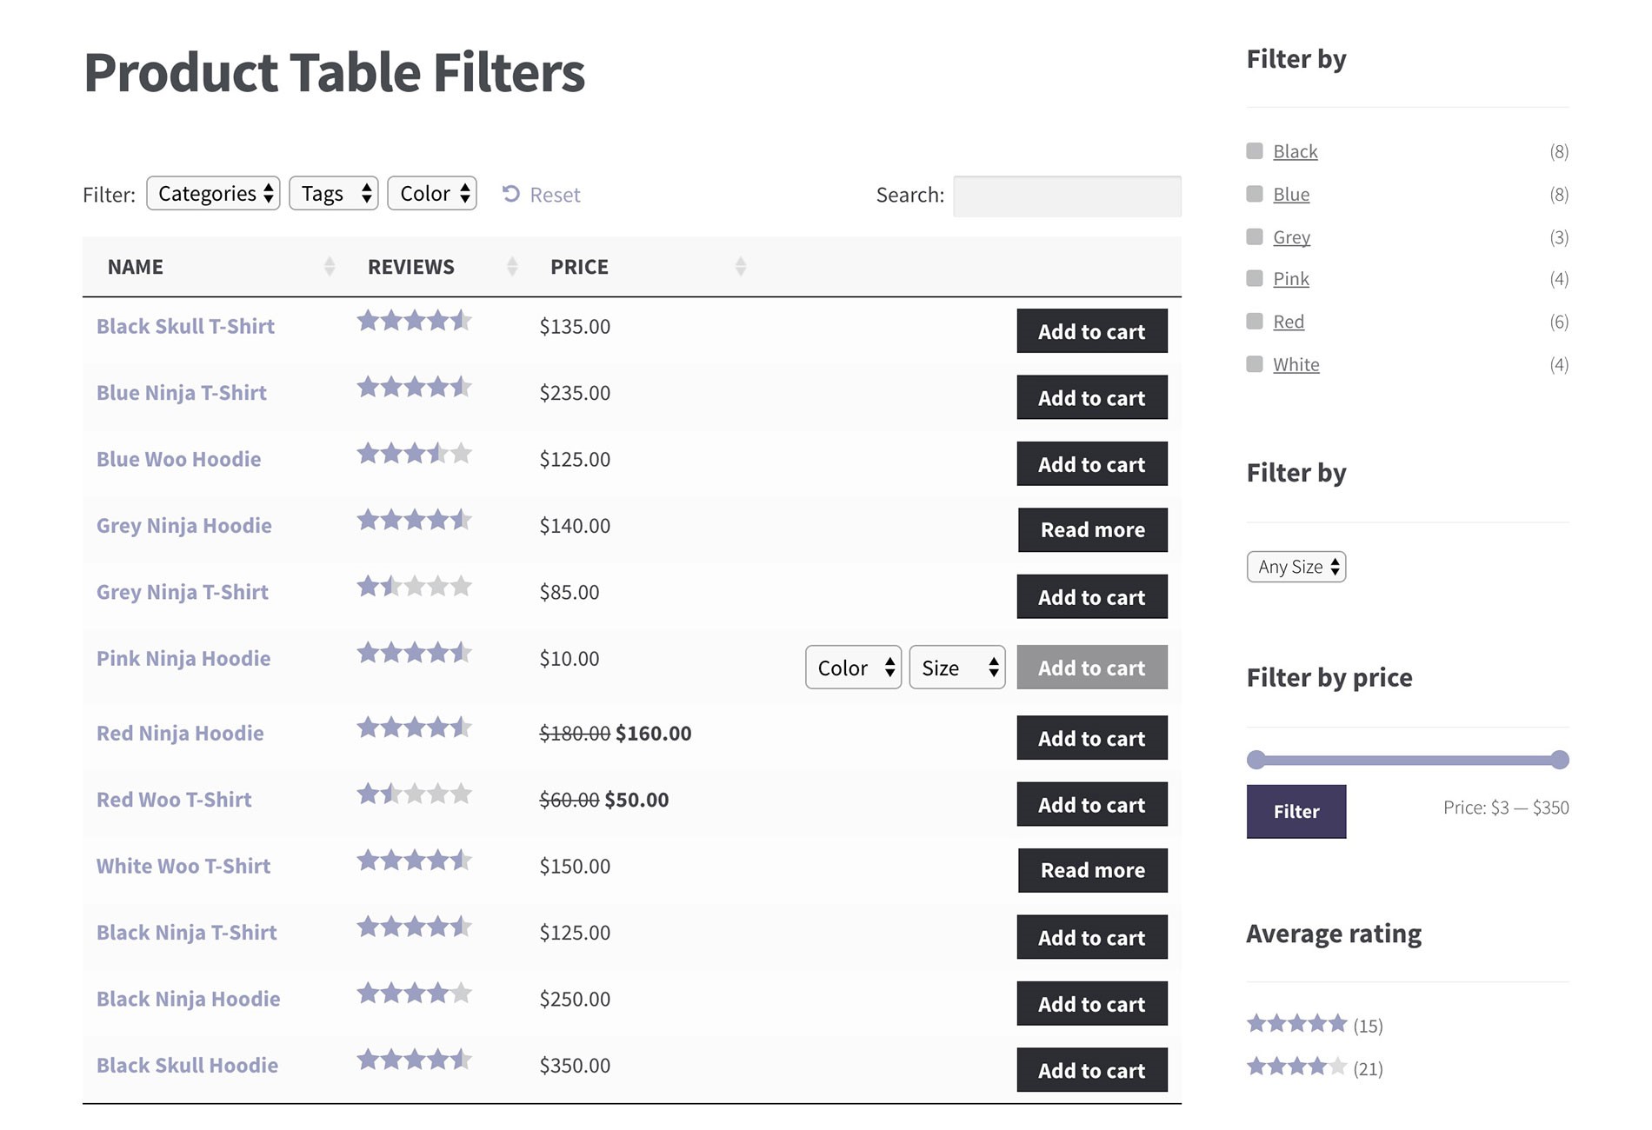Click Read more for Grey Ninja Hoodie

pos(1092,529)
